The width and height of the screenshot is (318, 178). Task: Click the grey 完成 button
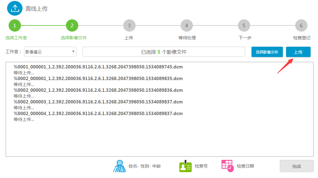[296, 166]
